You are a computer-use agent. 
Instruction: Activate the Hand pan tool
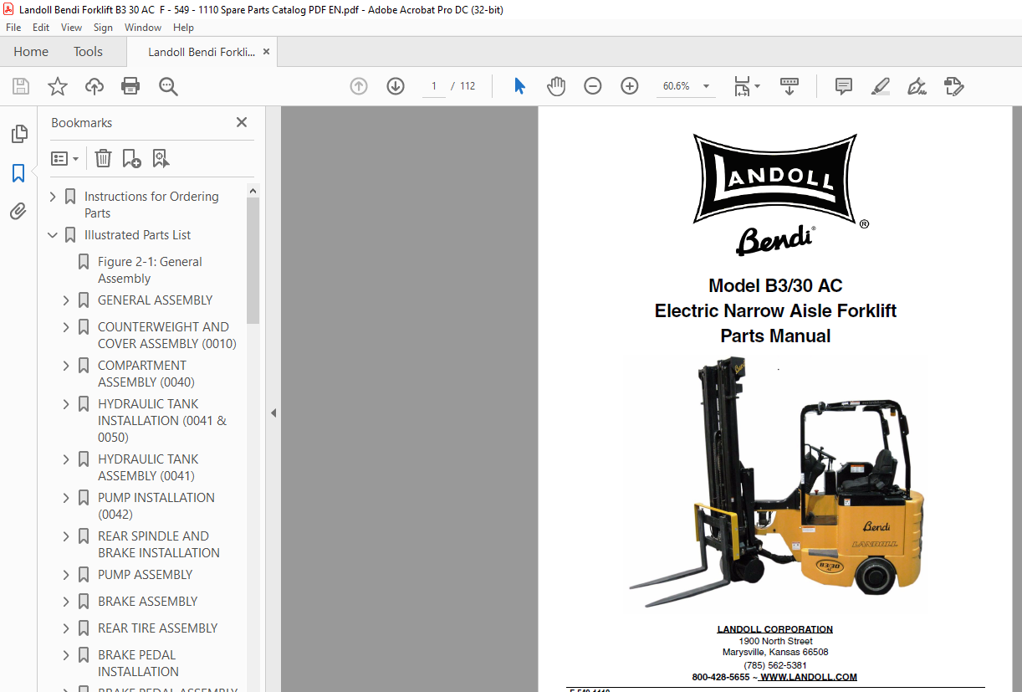556,86
